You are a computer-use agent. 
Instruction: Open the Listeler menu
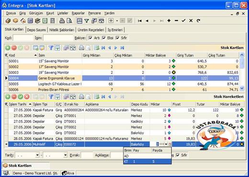tap(63, 13)
